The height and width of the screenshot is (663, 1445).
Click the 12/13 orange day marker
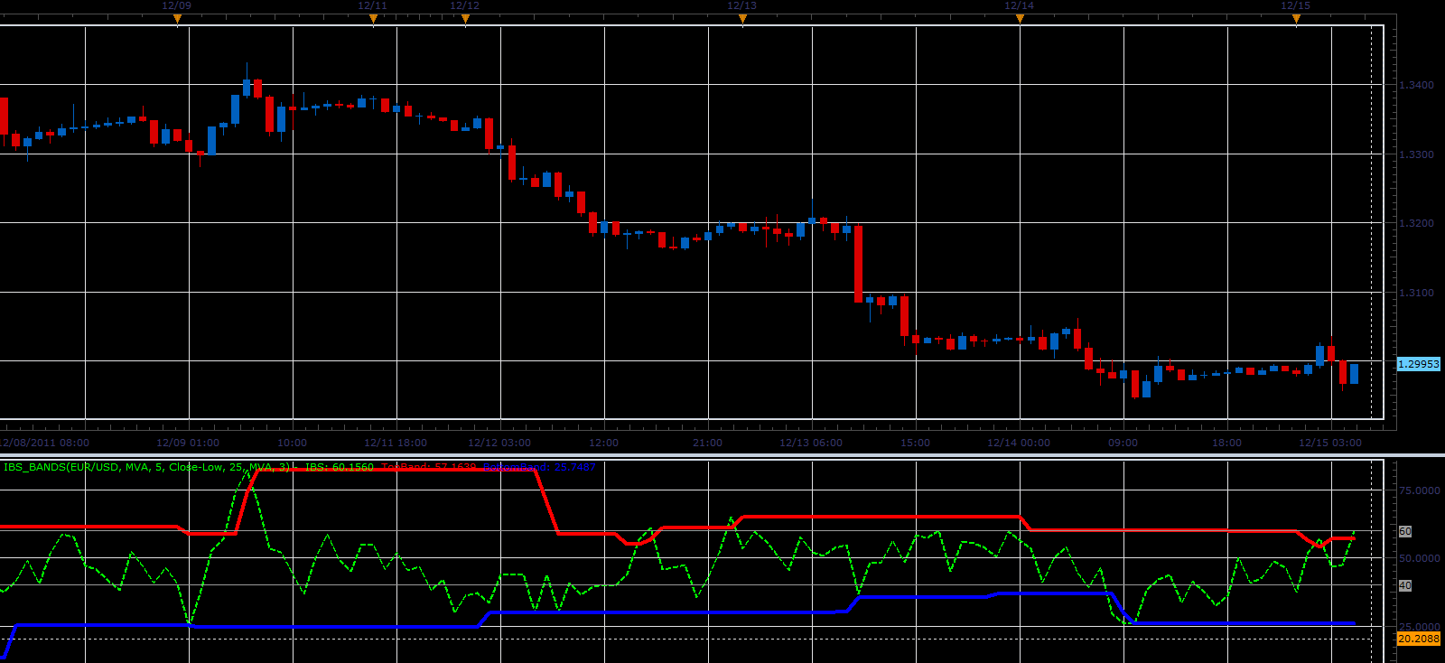pyautogui.click(x=742, y=18)
